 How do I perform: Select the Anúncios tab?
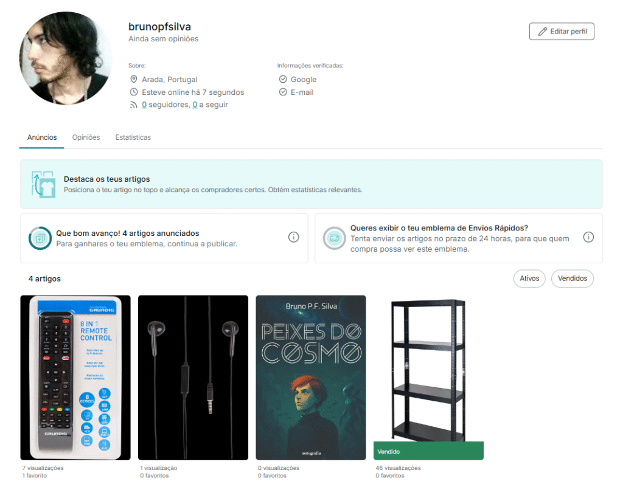tap(42, 137)
